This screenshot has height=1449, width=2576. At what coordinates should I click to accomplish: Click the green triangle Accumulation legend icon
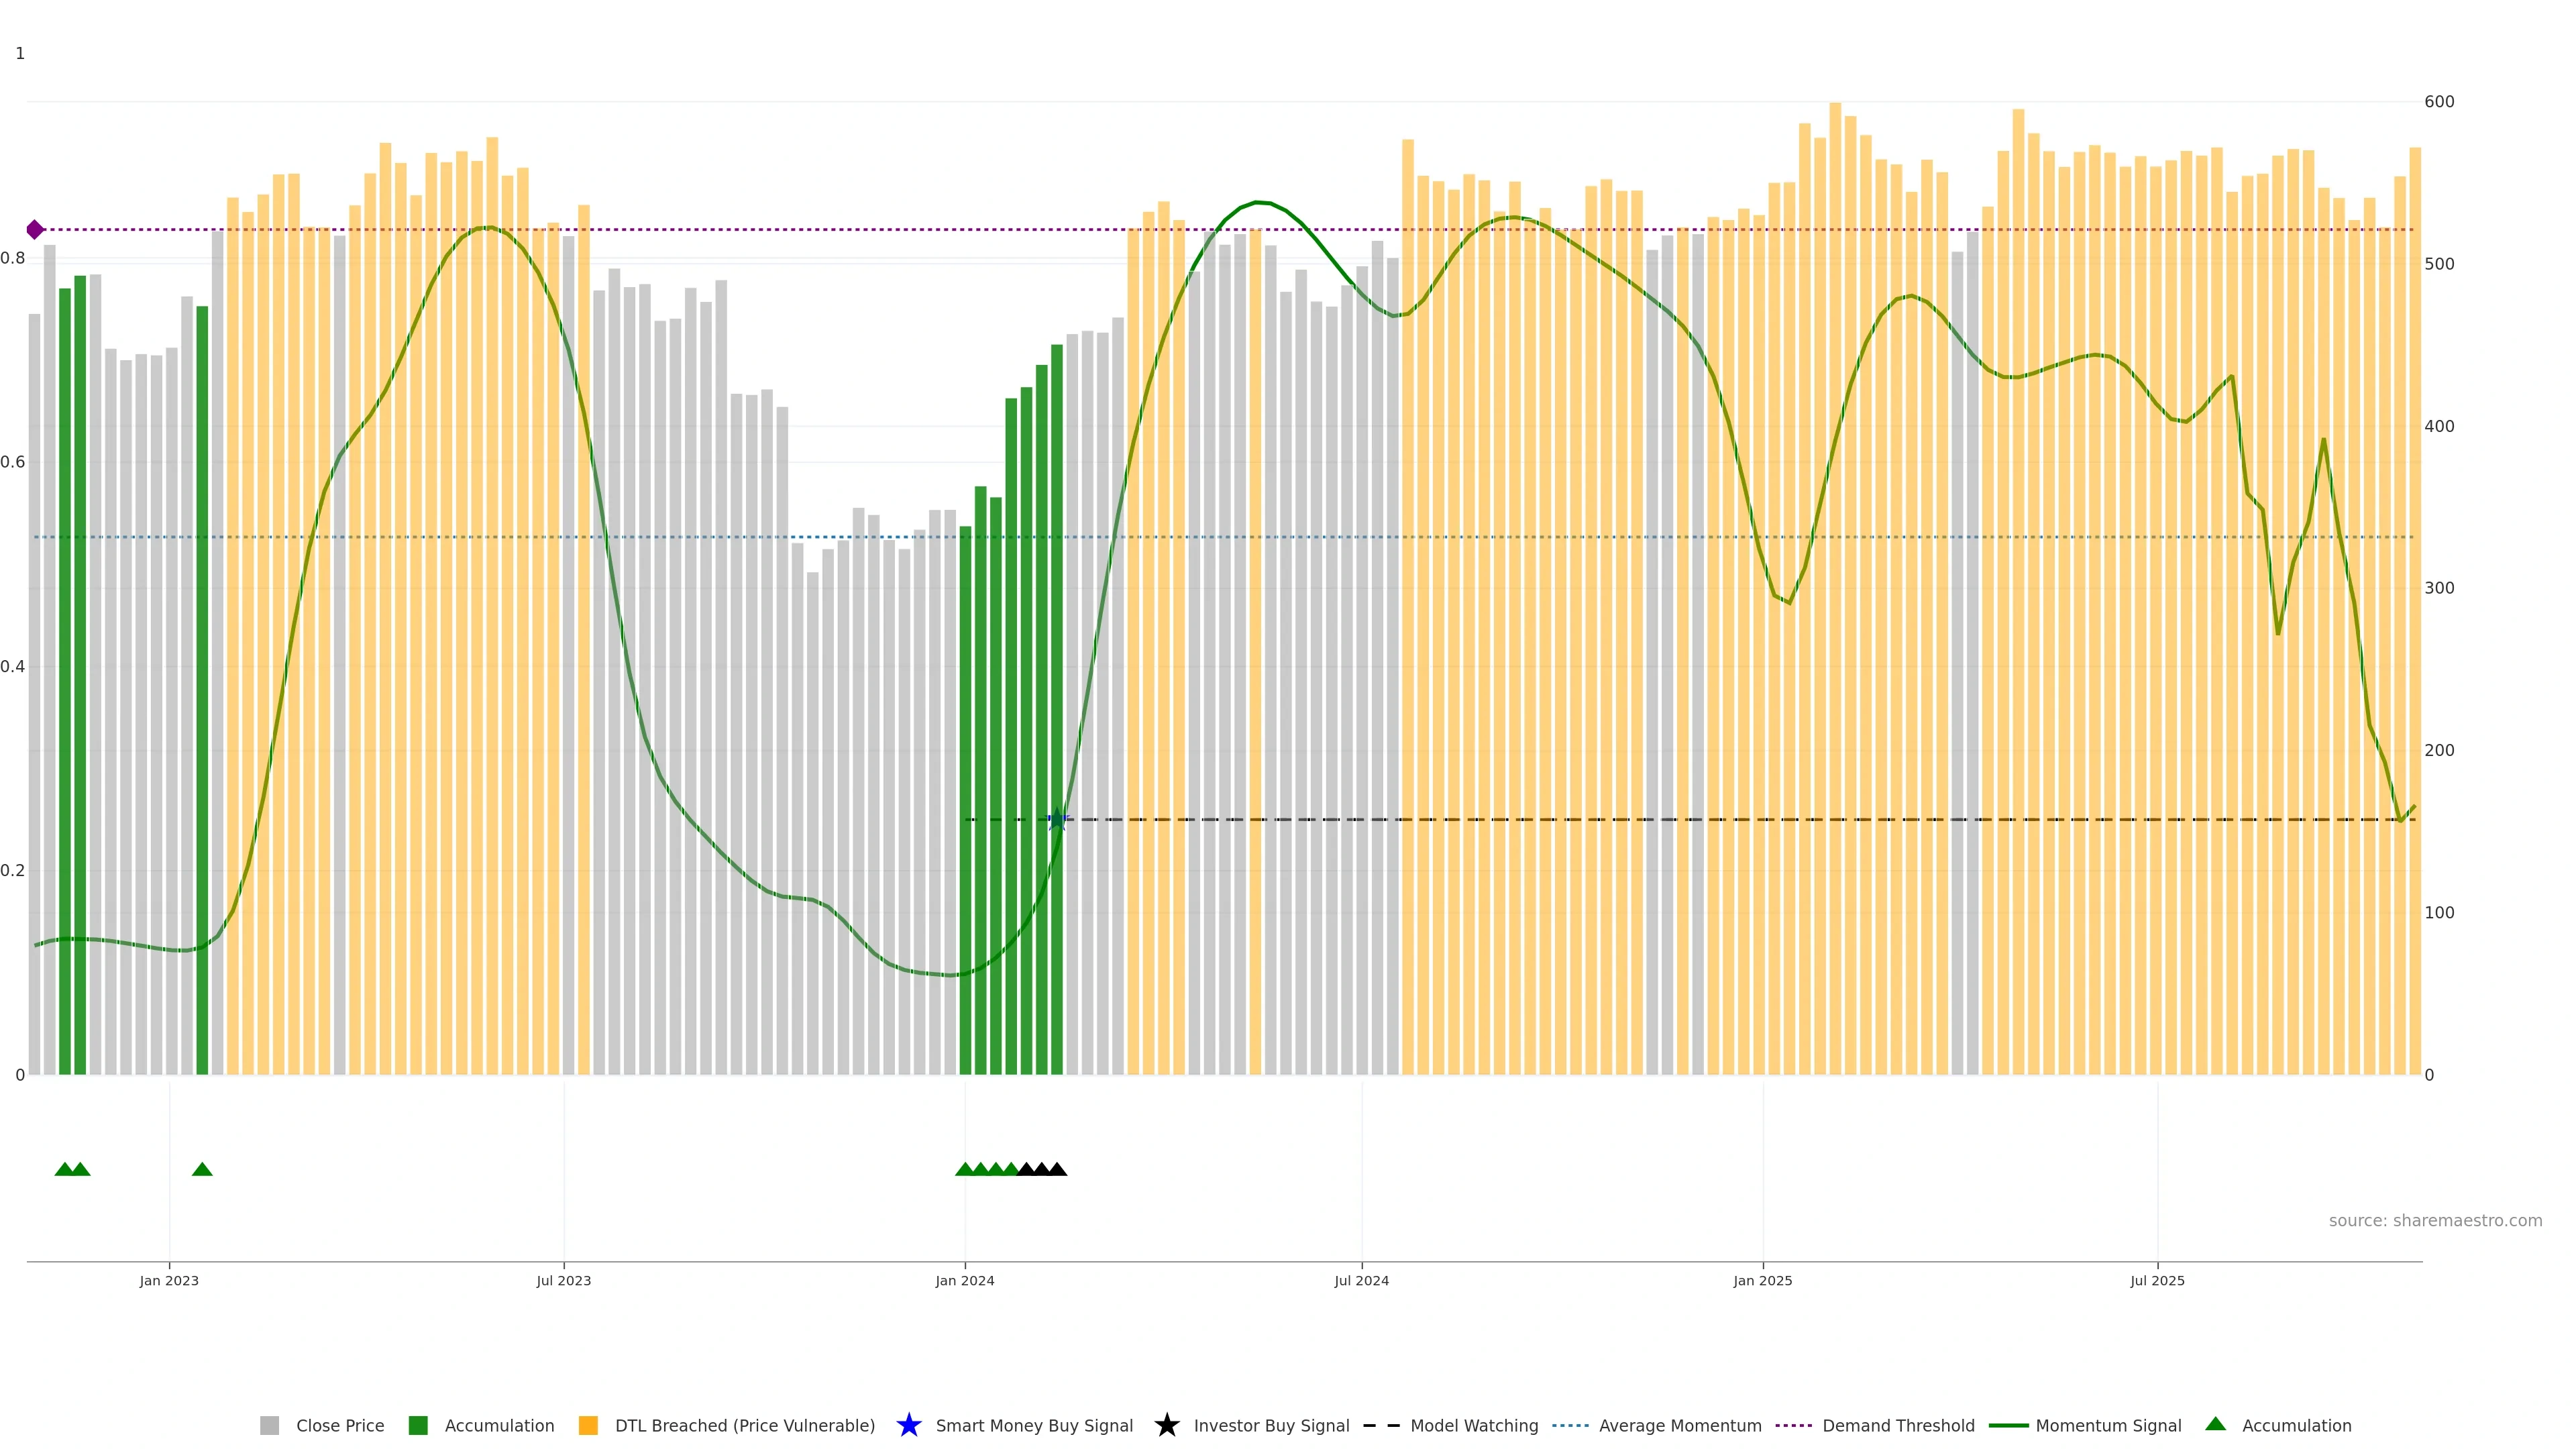click(x=2215, y=1424)
